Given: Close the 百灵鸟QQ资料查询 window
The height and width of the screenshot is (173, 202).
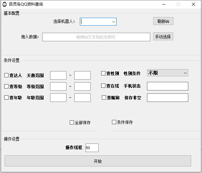Looking at the screenshot, I should click(x=193, y=4).
